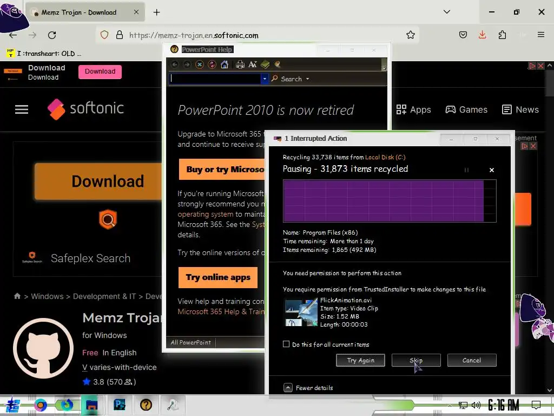The height and width of the screenshot is (416, 554).
Task: Click the volume icon in system tray
Action: (476, 405)
